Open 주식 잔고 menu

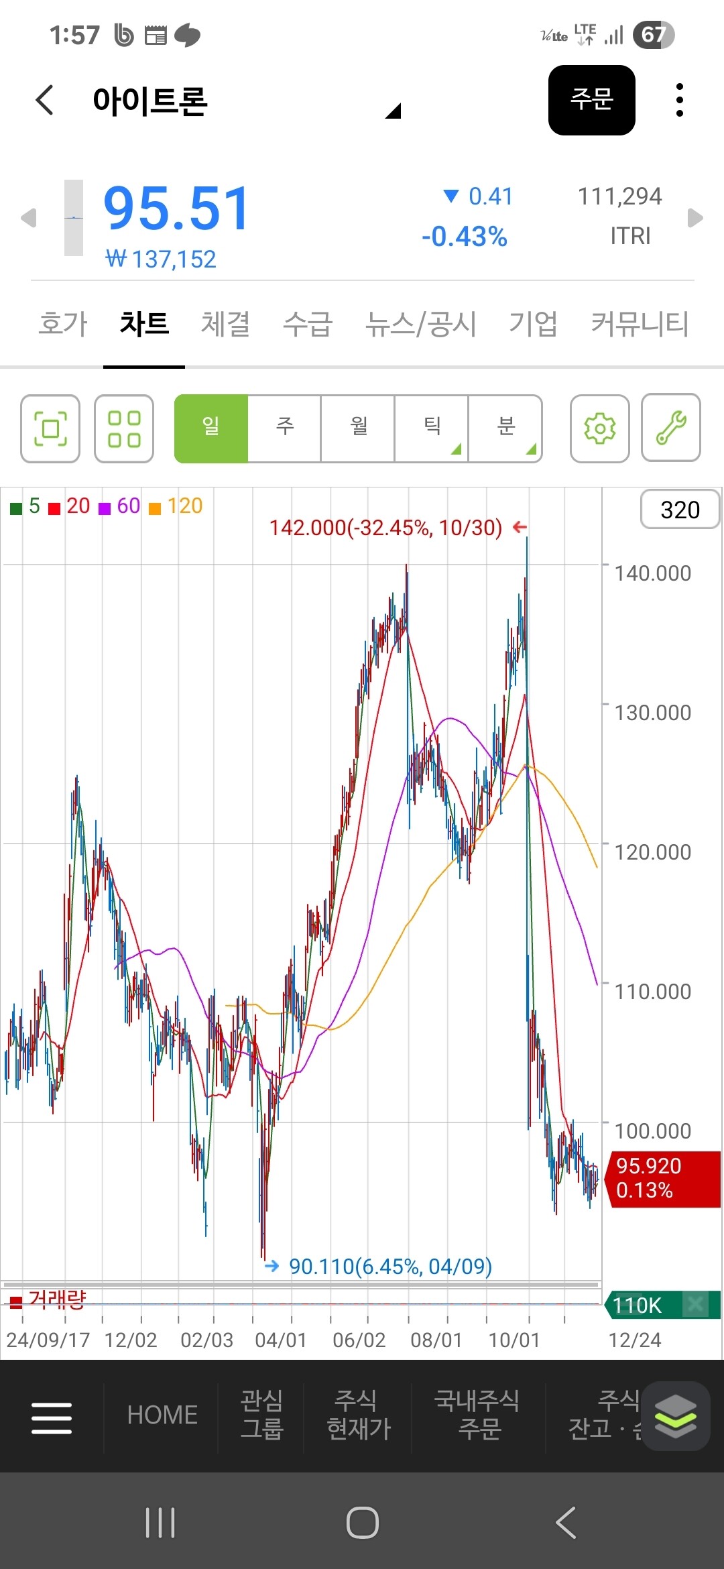coord(605,1415)
